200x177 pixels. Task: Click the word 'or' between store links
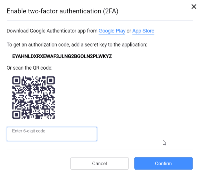pyautogui.click(x=129, y=31)
